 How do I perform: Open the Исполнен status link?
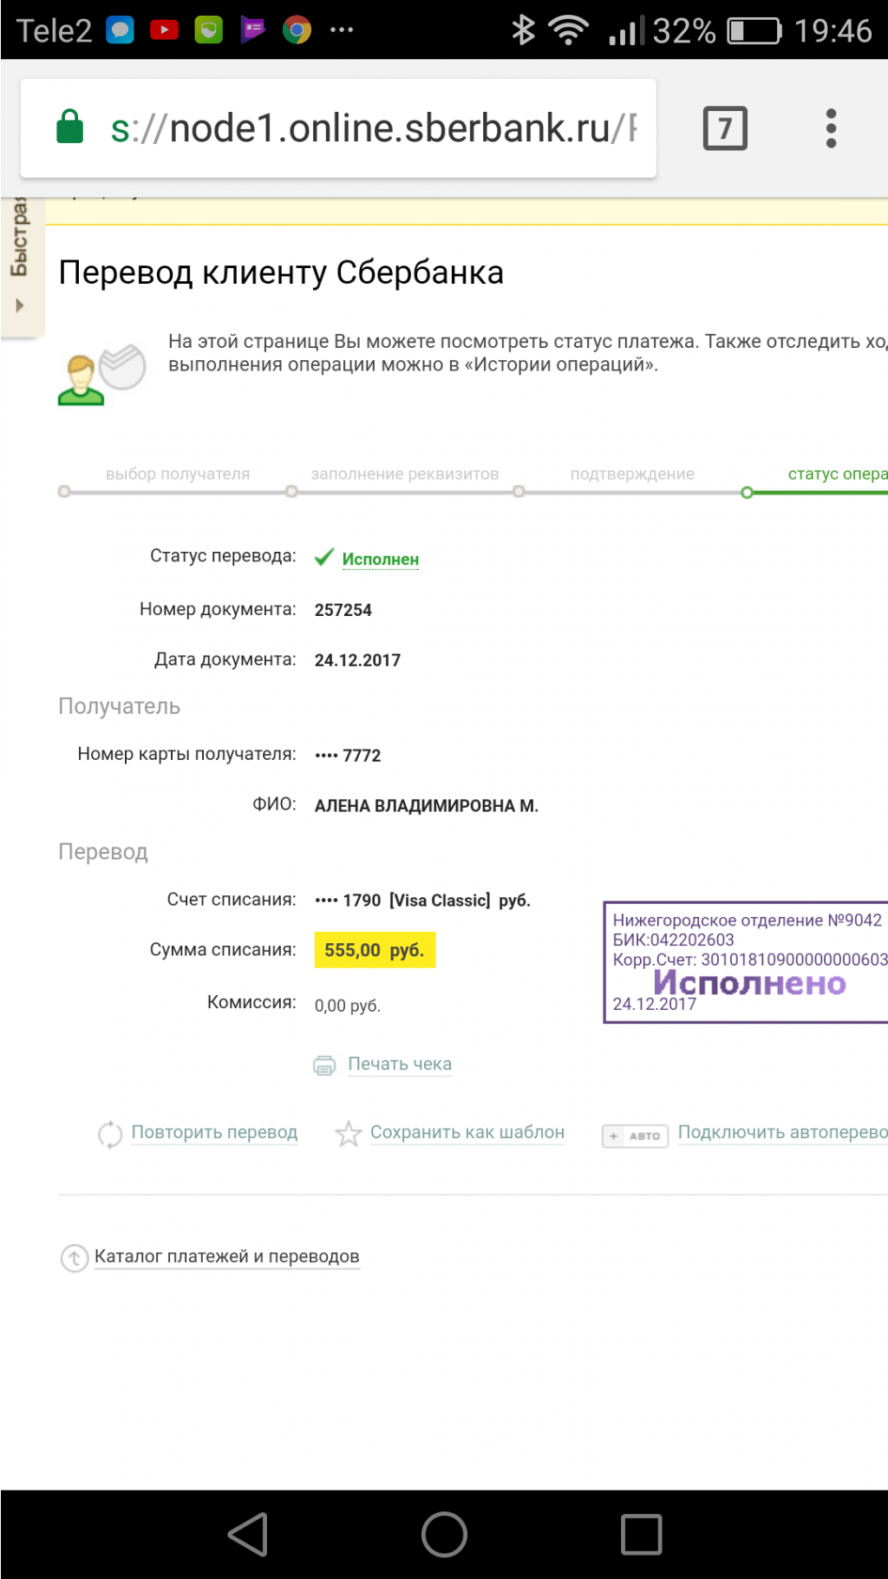click(381, 560)
